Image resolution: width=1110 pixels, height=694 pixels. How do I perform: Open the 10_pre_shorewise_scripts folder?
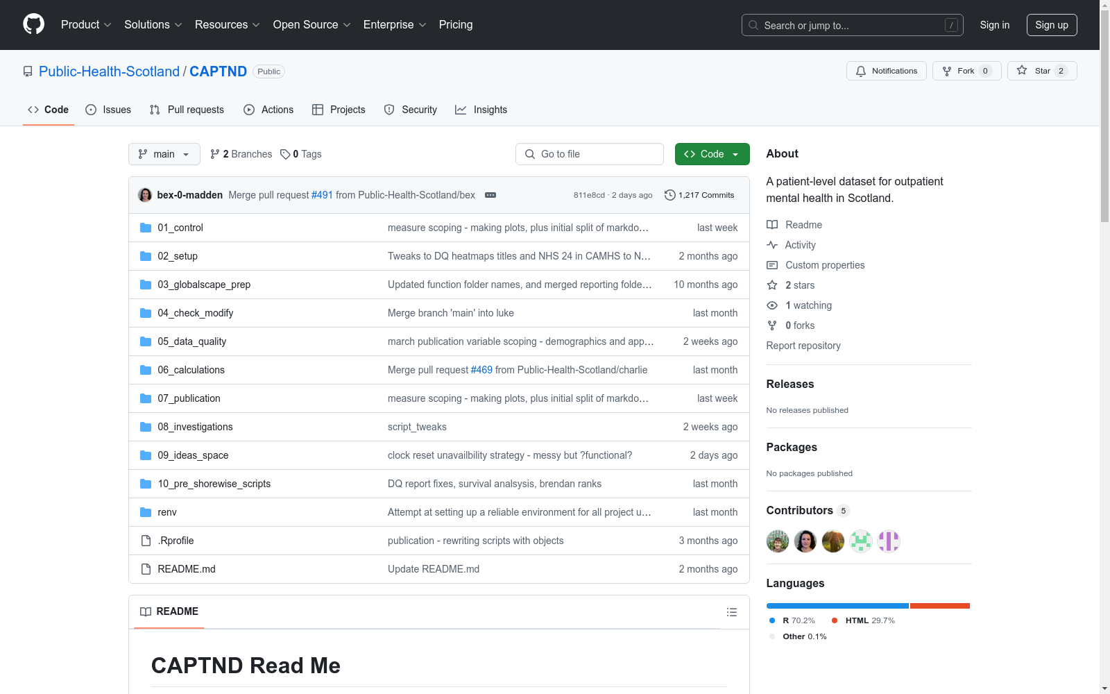214,484
